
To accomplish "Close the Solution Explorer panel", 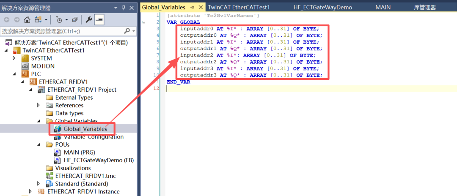I will tap(132, 8).
